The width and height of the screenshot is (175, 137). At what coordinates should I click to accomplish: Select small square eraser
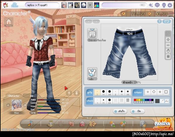[160, 92]
